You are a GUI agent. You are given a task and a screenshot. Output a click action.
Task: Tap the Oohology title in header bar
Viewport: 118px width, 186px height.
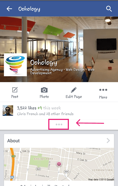(x=29, y=9)
